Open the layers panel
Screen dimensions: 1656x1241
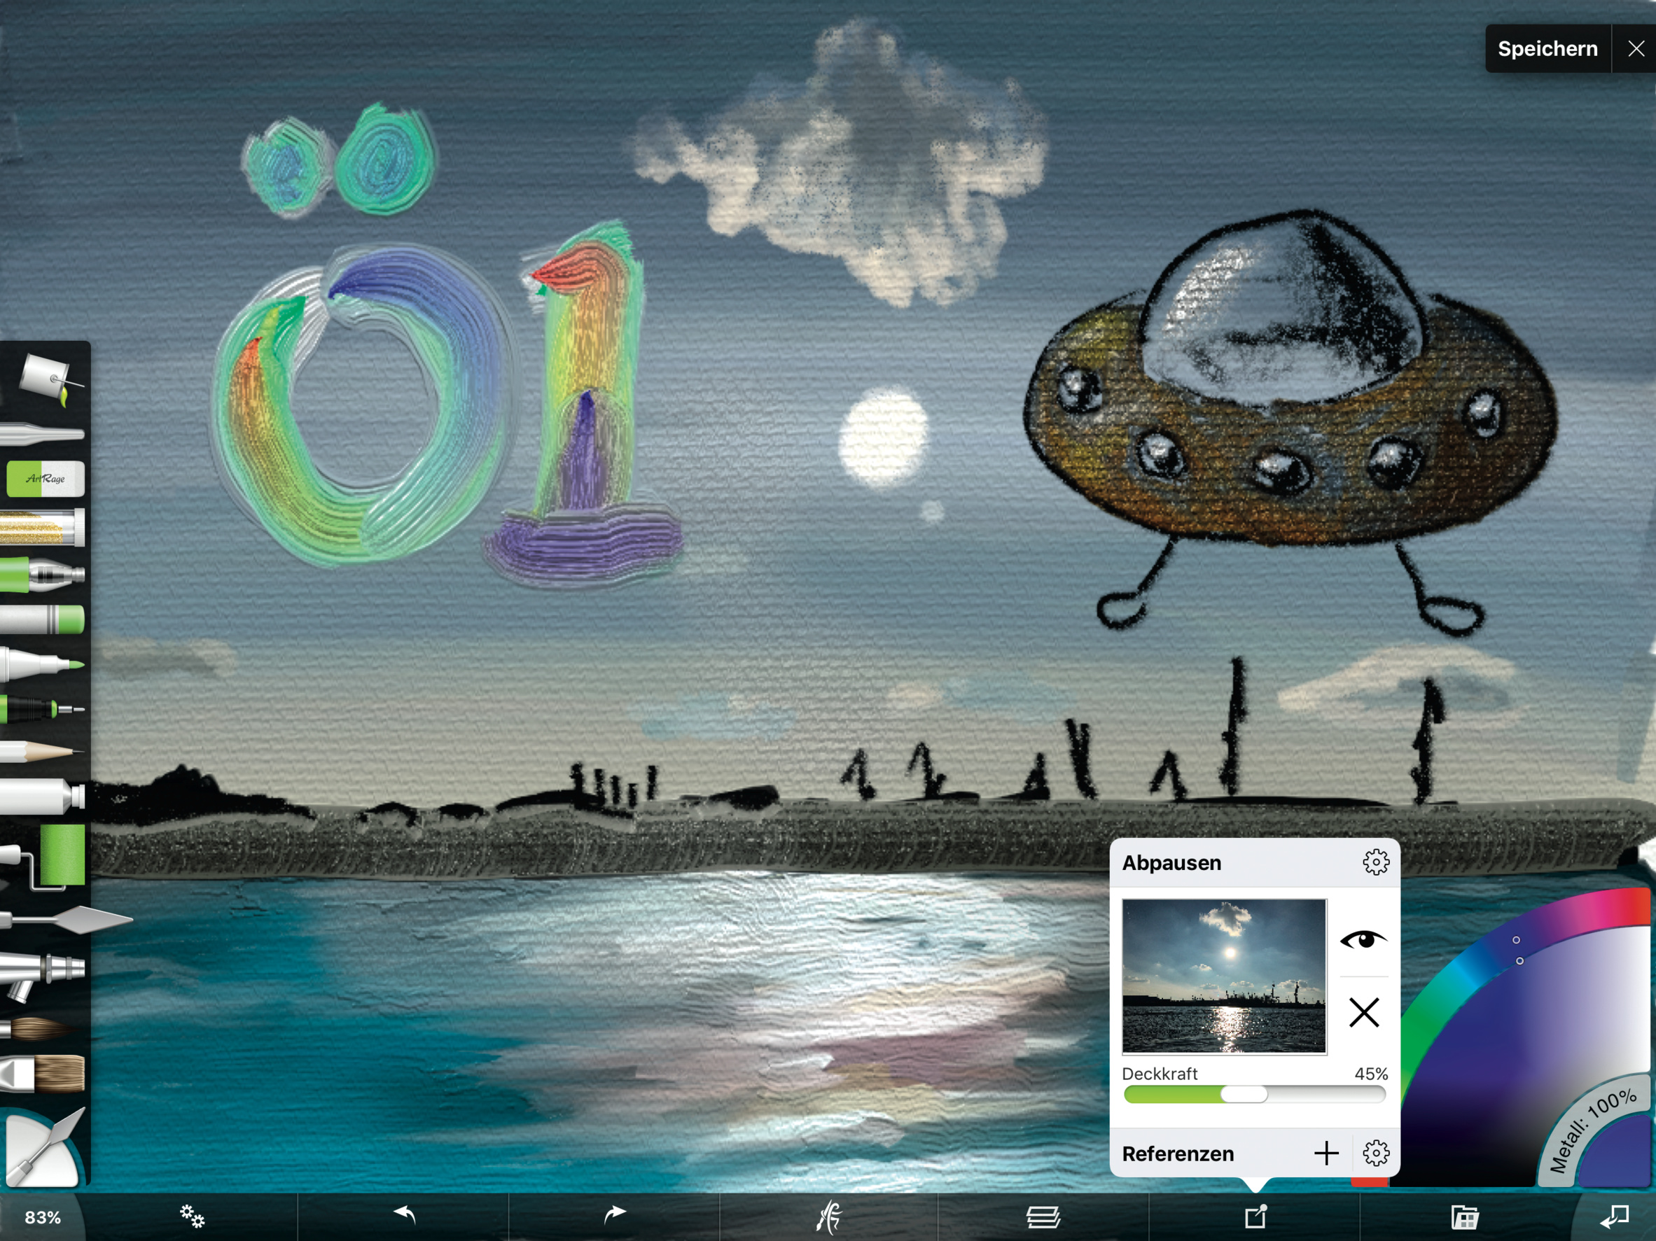tap(1042, 1217)
